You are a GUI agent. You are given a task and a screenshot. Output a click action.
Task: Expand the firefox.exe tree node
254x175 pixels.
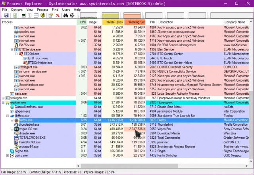[x=12, y=120]
